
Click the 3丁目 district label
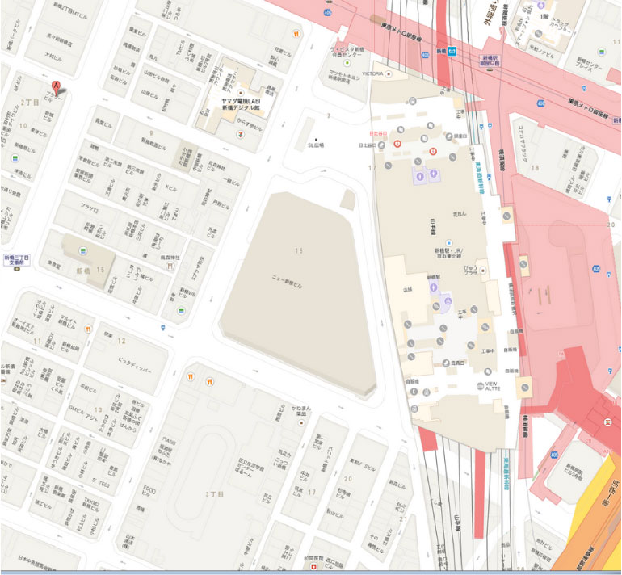(214, 493)
